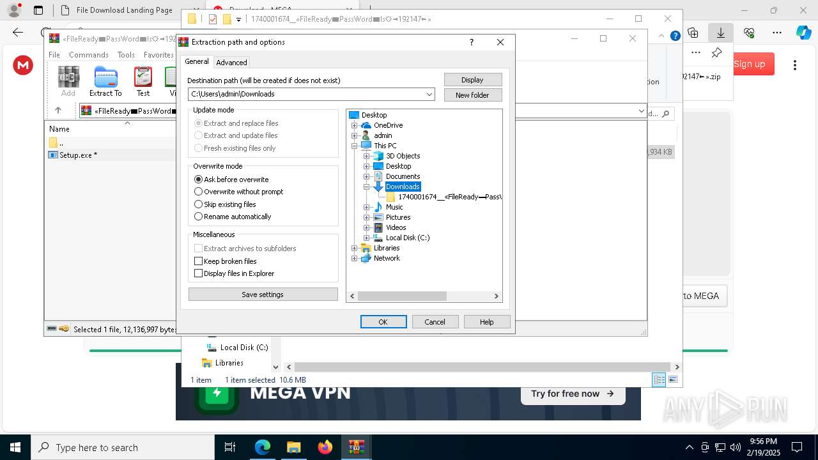Open the browser settings ellipsis menu
Image resolution: width=818 pixels, height=460 pixels.
(777, 32)
